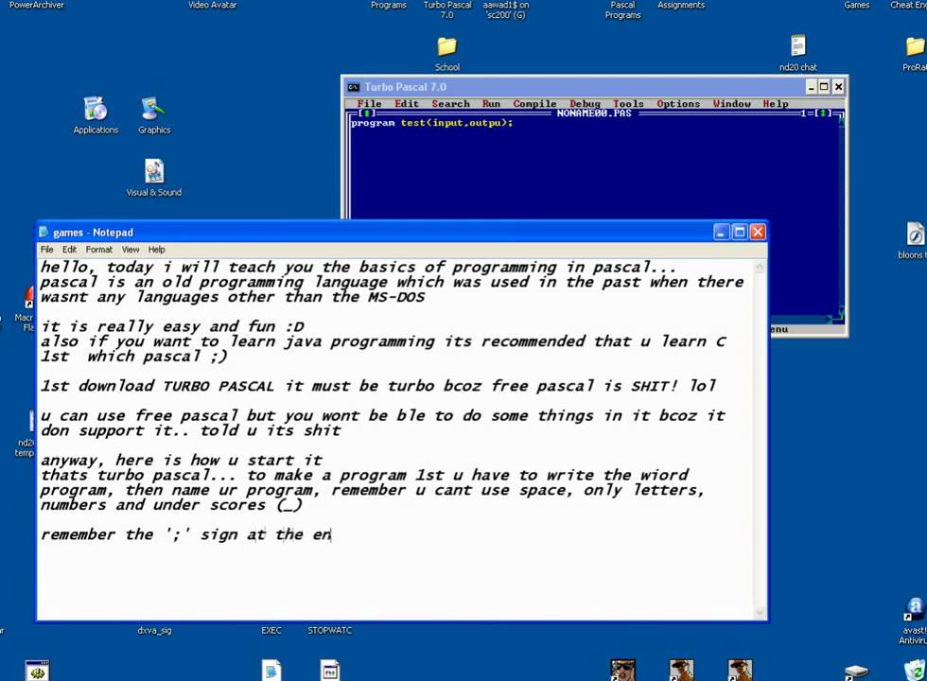The image size is (927, 681).
Task: Open Turbo Pascal Help menu
Action: (x=775, y=103)
